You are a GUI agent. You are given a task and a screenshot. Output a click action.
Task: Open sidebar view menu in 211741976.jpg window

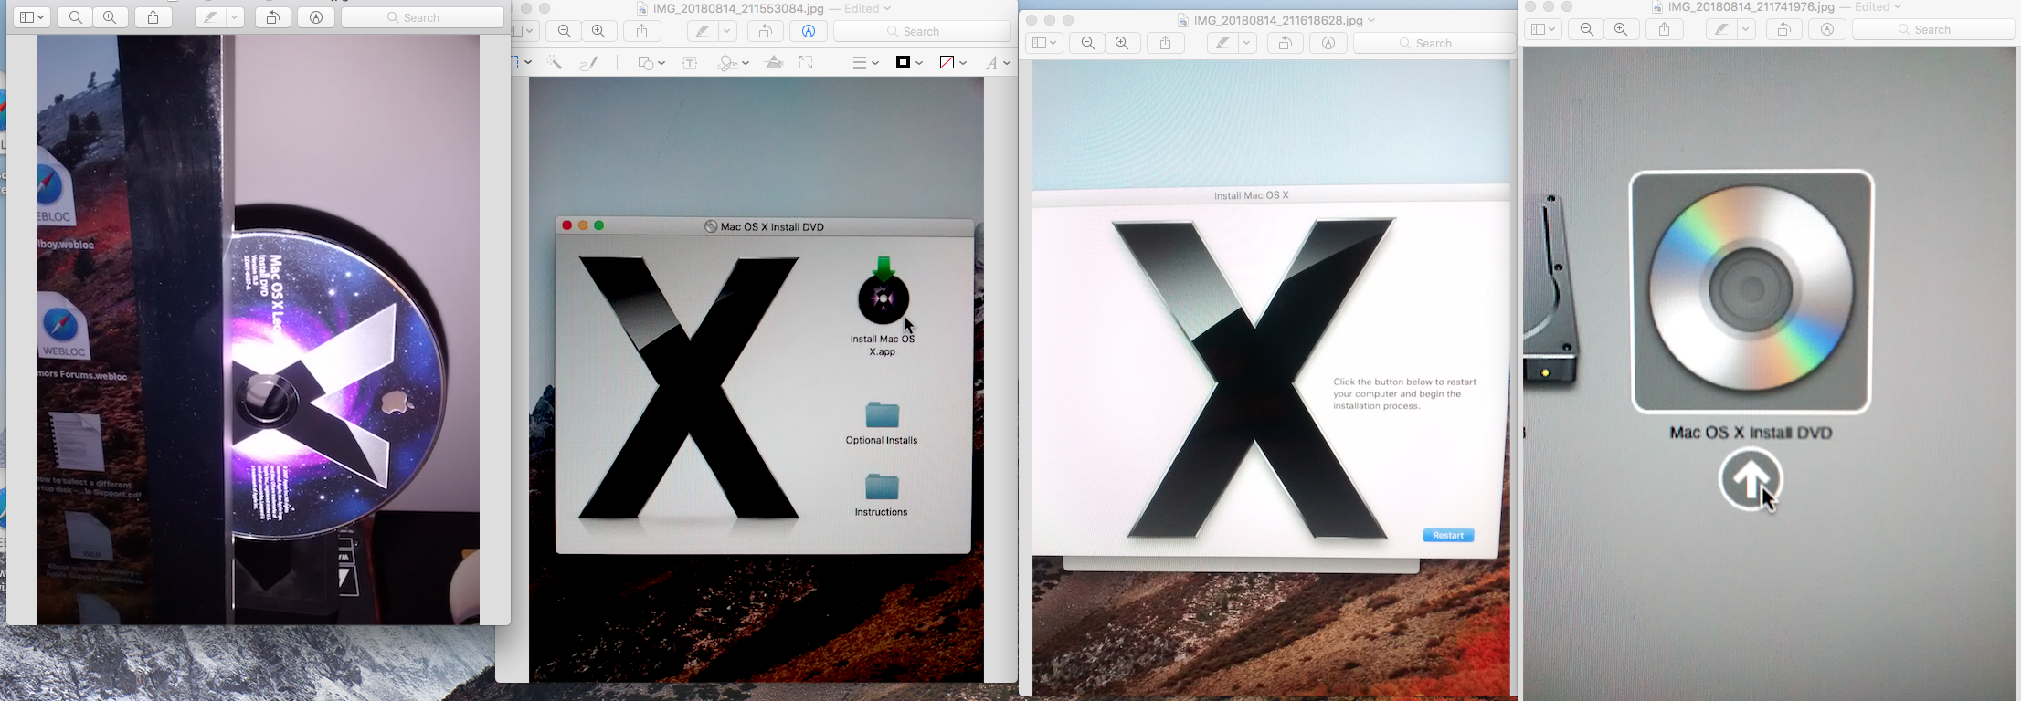coord(1543,29)
